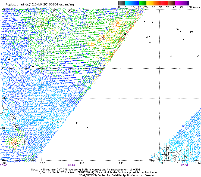Click the -147 longitude axis label
The height and width of the screenshot is (177, 201).
coord(42,163)
